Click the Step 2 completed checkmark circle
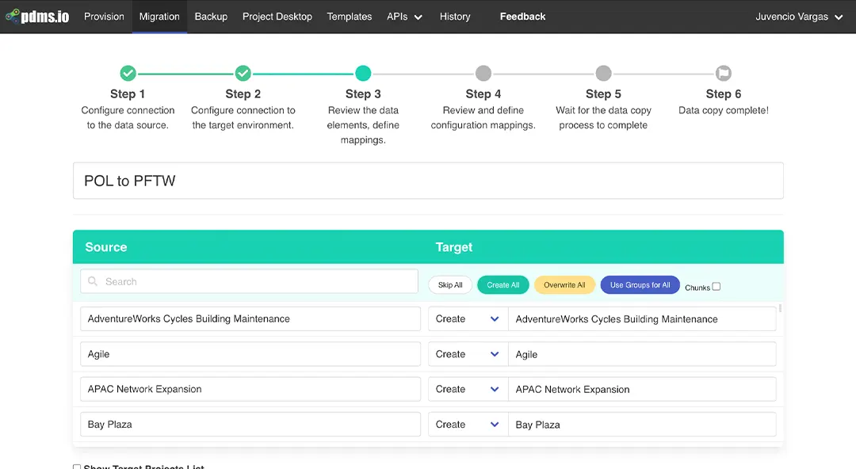 tap(243, 73)
